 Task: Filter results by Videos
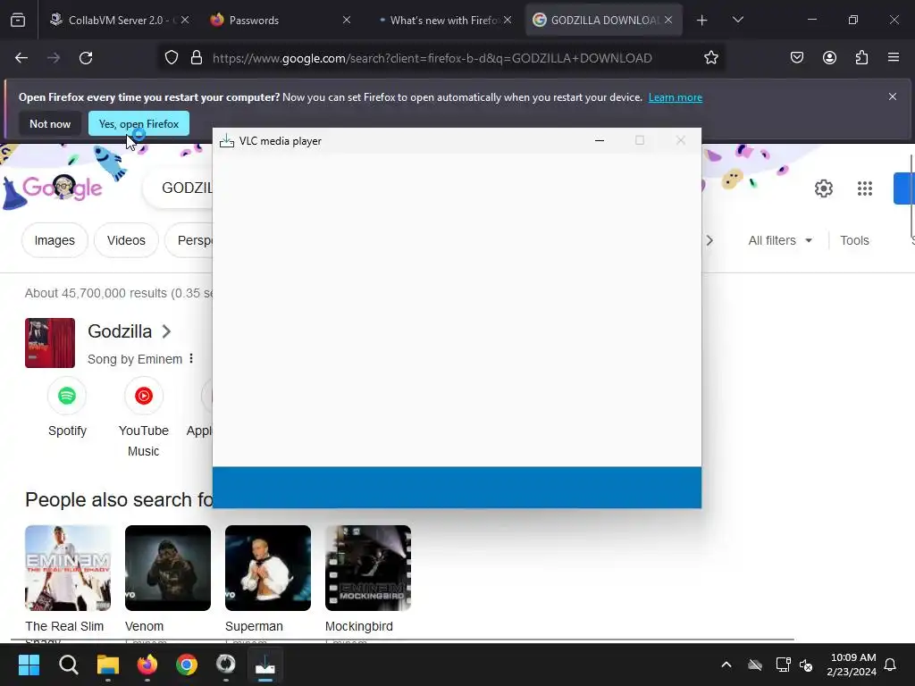[126, 240]
